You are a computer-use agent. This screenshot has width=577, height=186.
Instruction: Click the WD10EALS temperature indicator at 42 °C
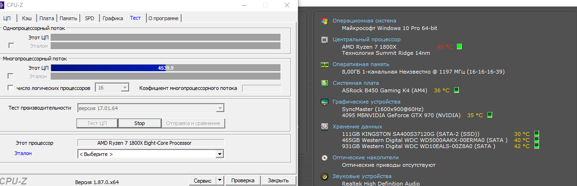tap(537, 146)
